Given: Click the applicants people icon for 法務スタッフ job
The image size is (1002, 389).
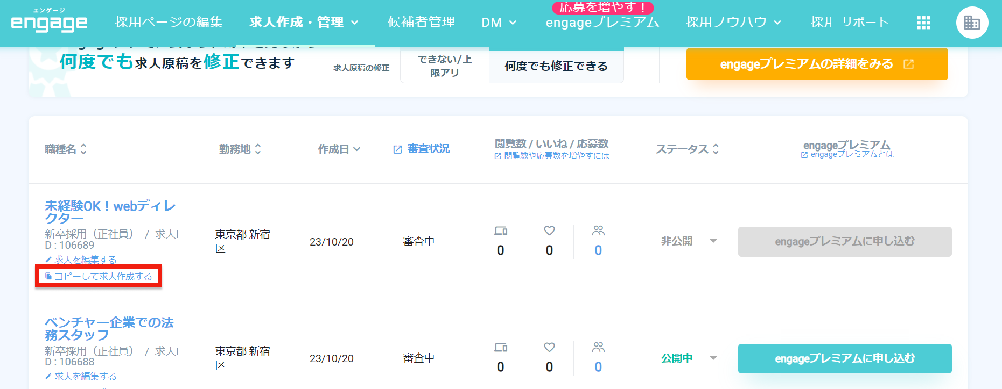Looking at the screenshot, I should [598, 347].
